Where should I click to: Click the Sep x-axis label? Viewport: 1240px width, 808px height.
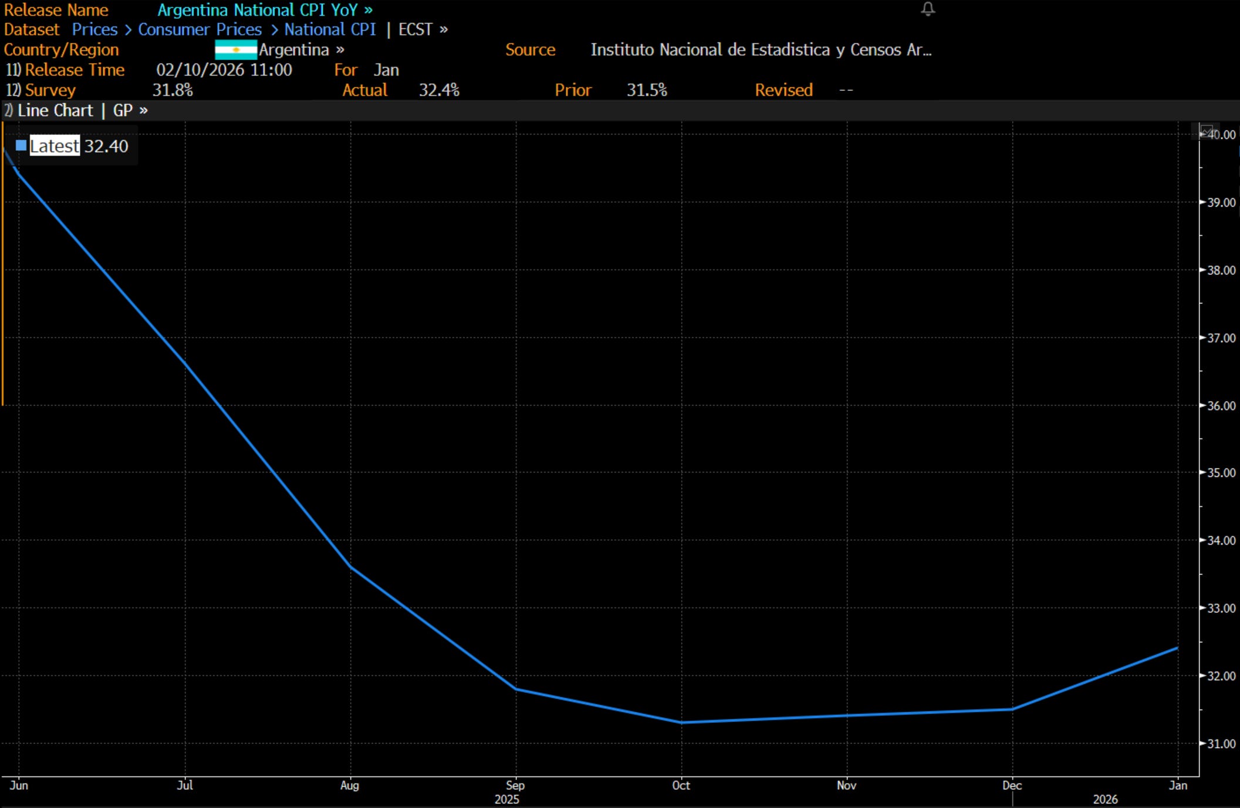click(x=515, y=785)
